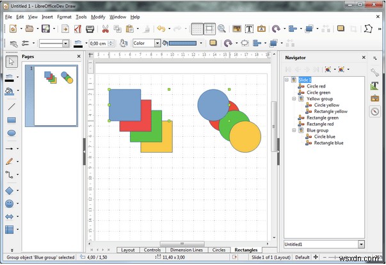Open the Window menu
The height and width of the screenshot is (265, 386).
tap(118, 17)
